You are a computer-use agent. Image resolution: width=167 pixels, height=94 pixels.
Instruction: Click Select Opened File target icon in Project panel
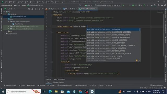coord(29,9)
